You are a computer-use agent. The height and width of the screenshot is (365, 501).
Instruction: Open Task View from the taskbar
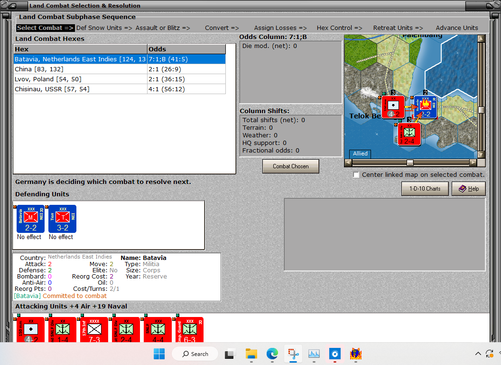click(x=229, y=354)
